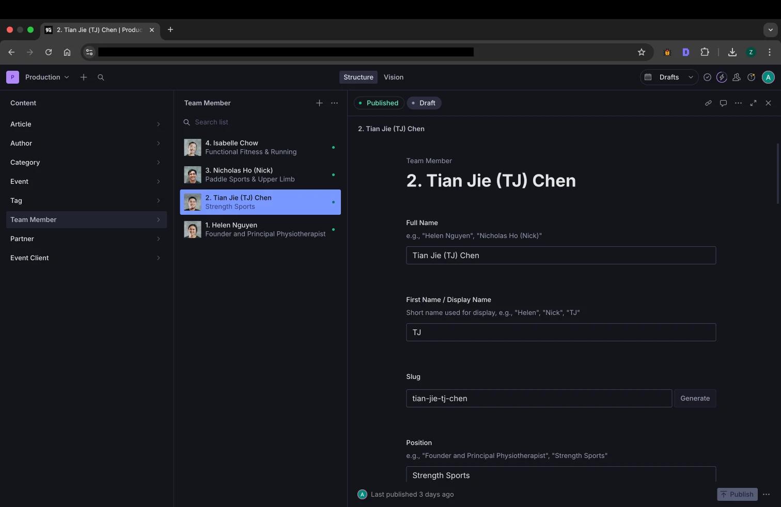Open the Event Client content type
781x507 pixels.
point(86,258)
